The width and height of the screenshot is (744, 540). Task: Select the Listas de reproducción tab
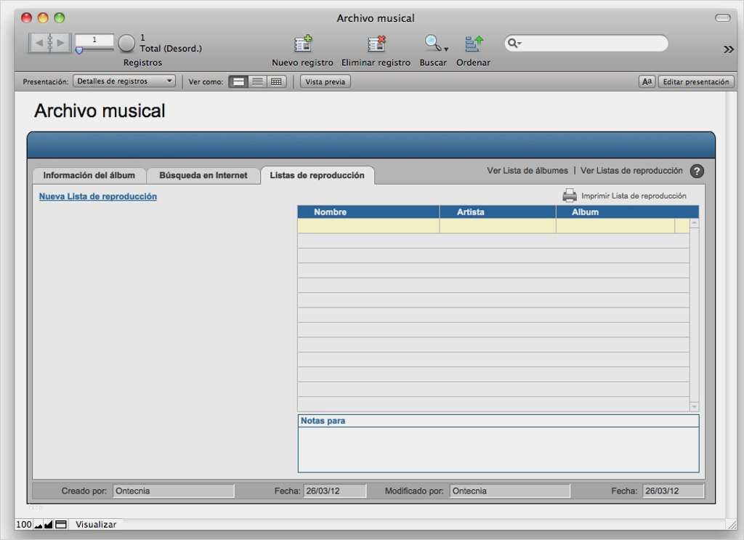pyautogui.click(x=317, y=175)
